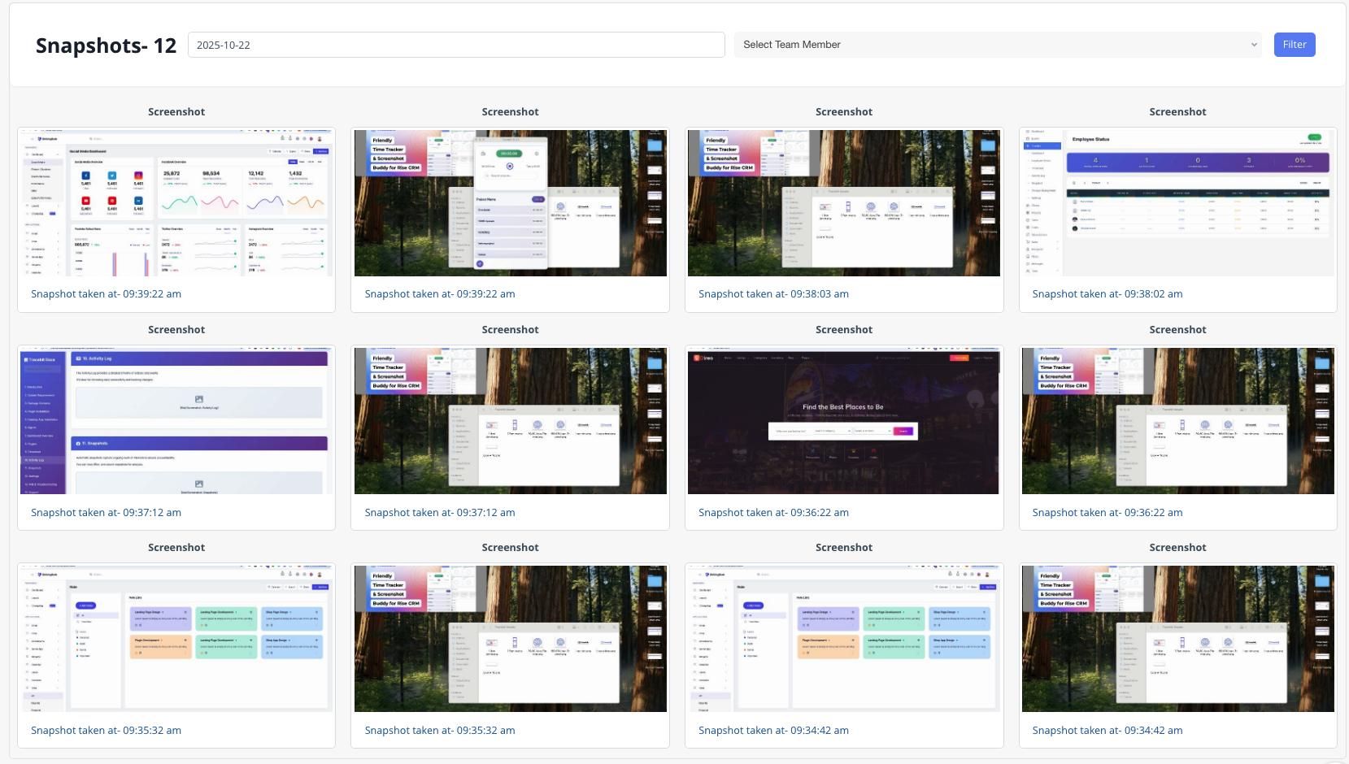
Task: Open the 09:37:12 am forest desktop thumbnail
Action: tap(510, 420)
